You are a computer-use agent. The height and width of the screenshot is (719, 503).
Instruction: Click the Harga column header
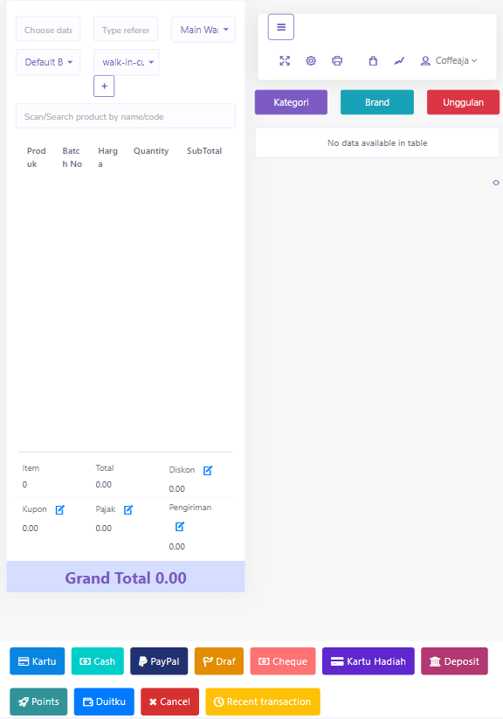[x=107, y=157]
